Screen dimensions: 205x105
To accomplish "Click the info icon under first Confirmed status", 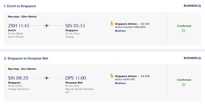I will [183, 31].
